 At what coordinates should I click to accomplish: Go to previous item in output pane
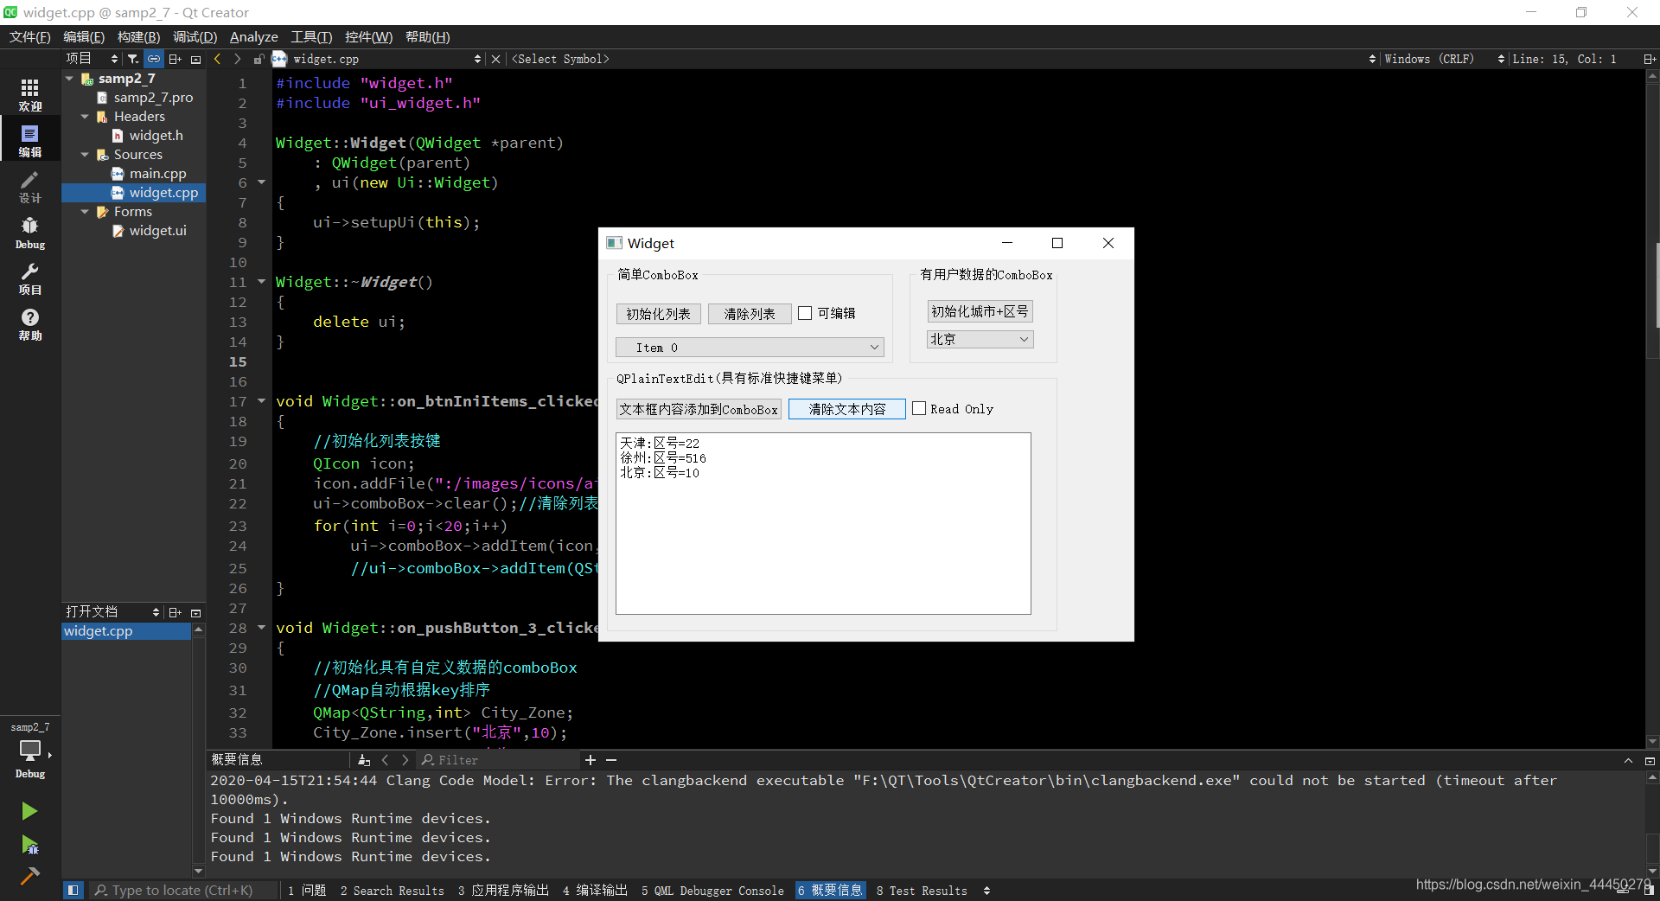[x=386, y=760]
